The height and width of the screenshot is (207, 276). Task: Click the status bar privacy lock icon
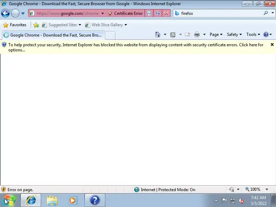click(231, 189)
